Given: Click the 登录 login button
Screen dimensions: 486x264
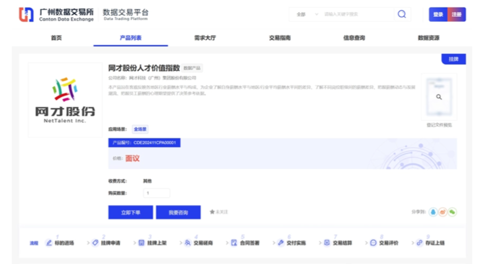Looking at the screenshot, I should point(438,14).
